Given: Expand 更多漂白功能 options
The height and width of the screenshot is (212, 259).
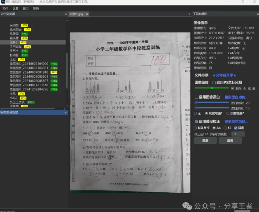Looking at the screenshot, I should (x=236, y=97).
